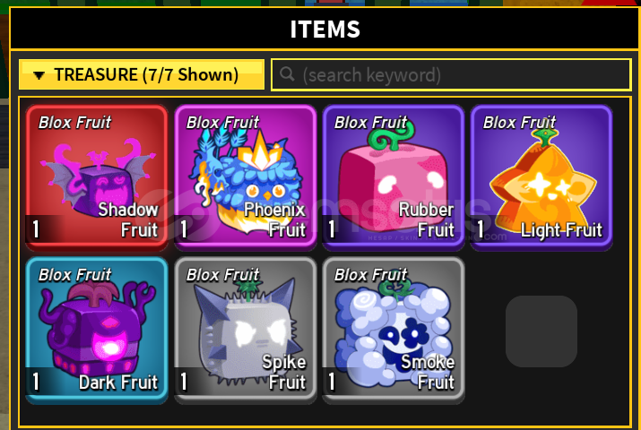Viewport: 641px width, 430px height.
Task: Click the Dark Fruit name label
Action: point(118,383)
